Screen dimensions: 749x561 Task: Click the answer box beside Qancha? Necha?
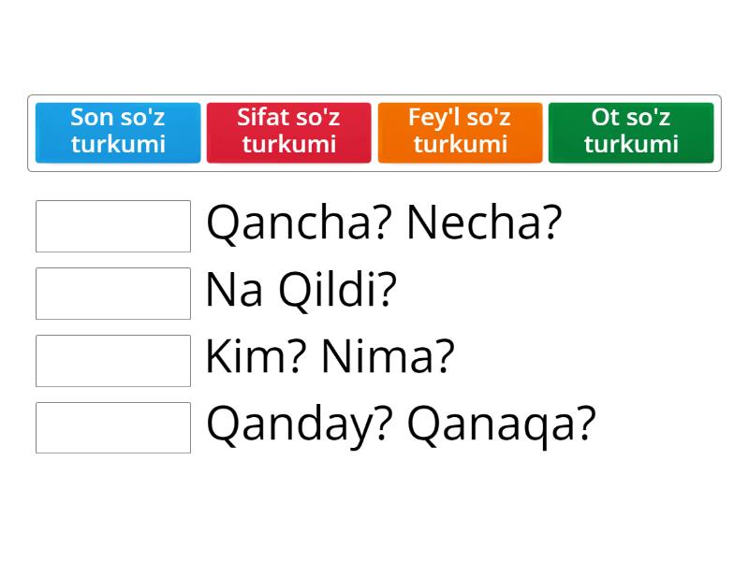coord(112,226)
